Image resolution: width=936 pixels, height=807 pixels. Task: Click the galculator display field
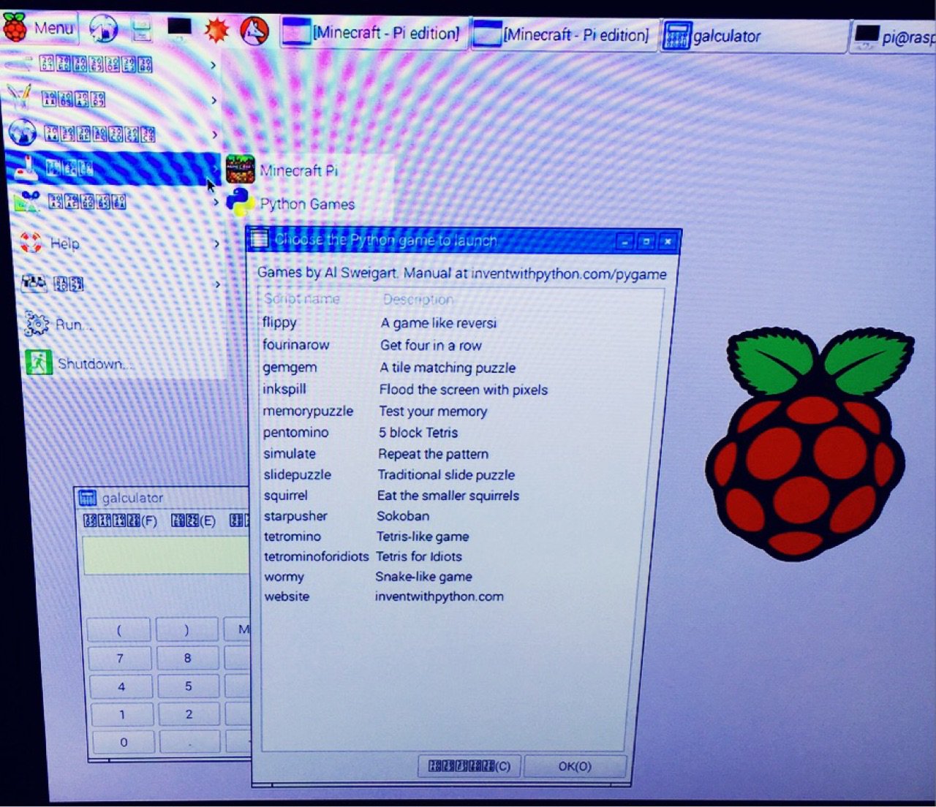click(166, 555)
